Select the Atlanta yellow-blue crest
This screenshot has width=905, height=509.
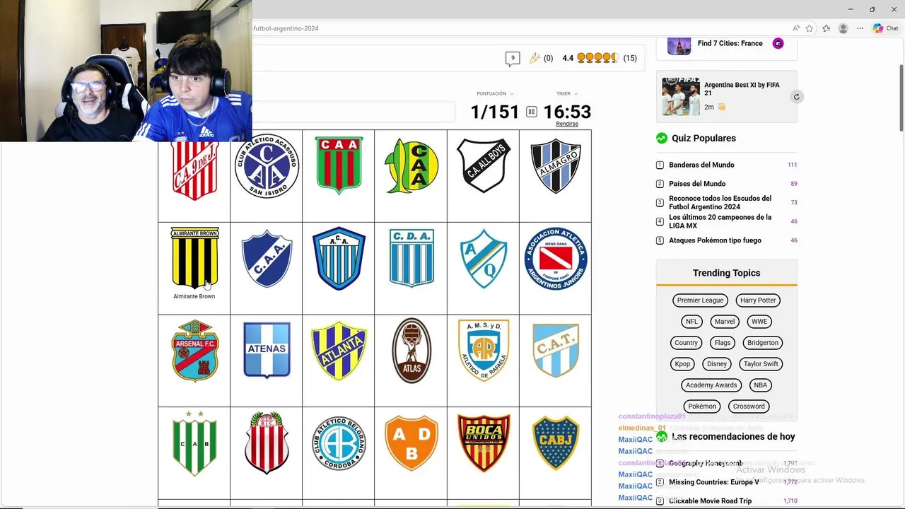(339, 351)
